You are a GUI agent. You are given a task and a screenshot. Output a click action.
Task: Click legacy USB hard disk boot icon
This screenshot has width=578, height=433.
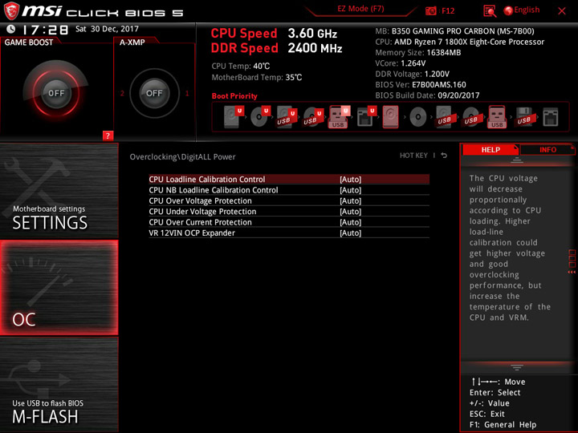point(444,117)
